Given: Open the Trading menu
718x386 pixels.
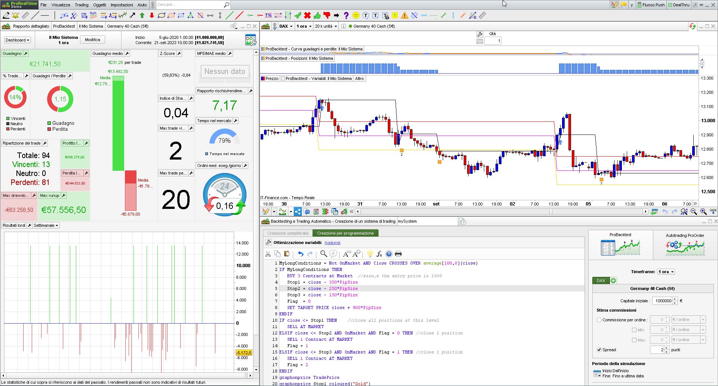Looking at the screenshot, I should tap(82, 5).
